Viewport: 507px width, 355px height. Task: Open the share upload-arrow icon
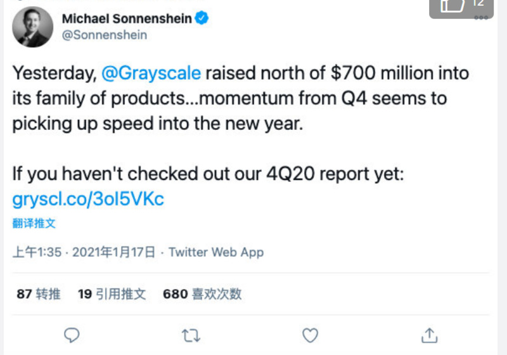click(x=430, y=335)
